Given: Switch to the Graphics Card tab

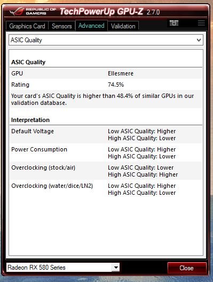Looking at the screenshot, I should tap(27, 26).
